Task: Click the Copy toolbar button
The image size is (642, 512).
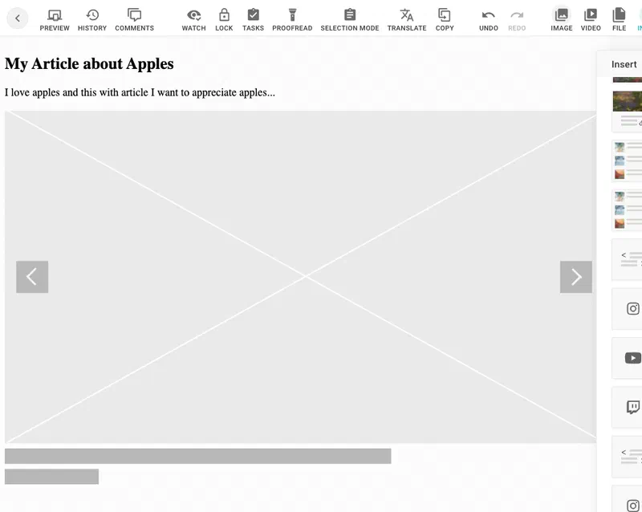Action: tap(445, 19)
